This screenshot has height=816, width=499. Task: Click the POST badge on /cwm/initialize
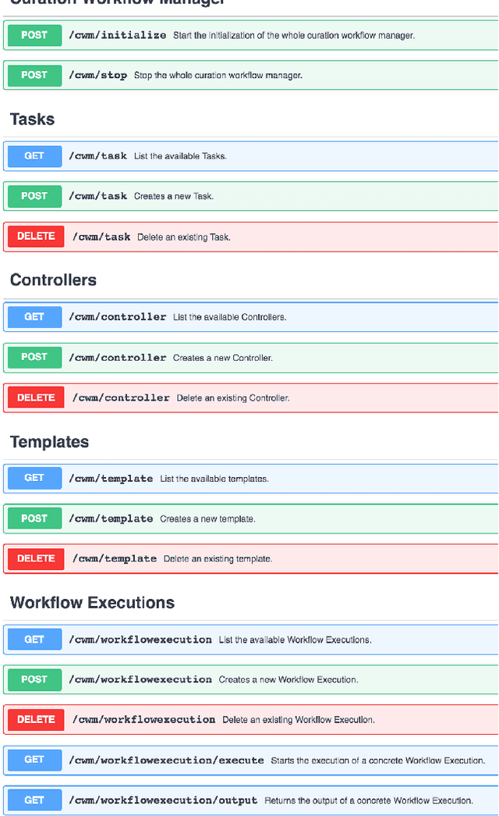point(34,35)
